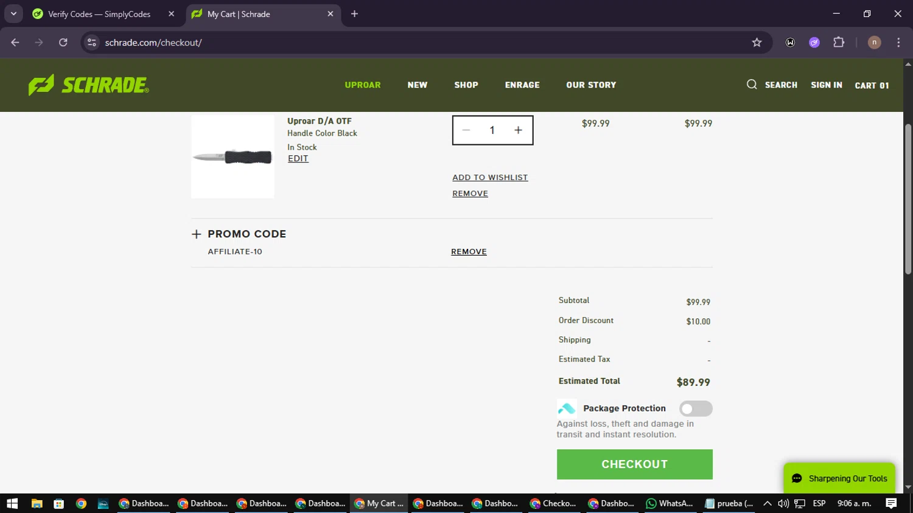Open the SHOP menu item
Screen dimensions: 913x513
click(466, 85)
